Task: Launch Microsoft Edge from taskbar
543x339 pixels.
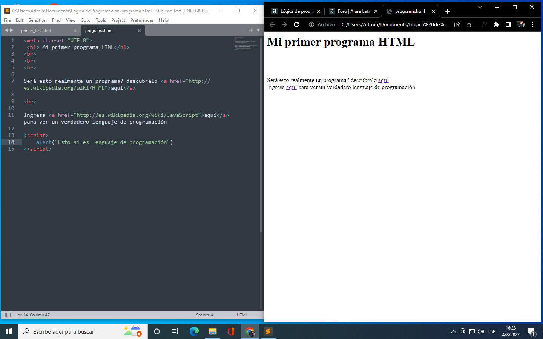Action: pos(194,331)
